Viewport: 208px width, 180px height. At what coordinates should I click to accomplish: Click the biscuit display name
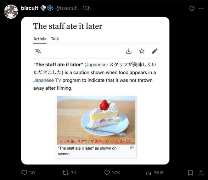(x=30, y=8)
